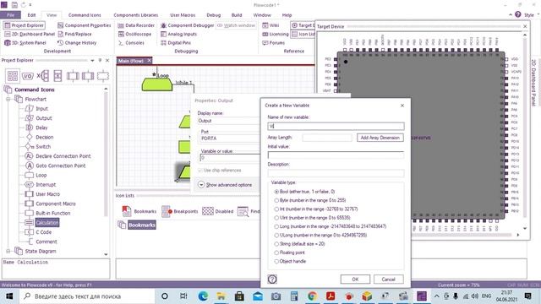Open the 2D: Dashboard Panel view
This screenshot has height=304, width=541.
[x=30, y=34]
